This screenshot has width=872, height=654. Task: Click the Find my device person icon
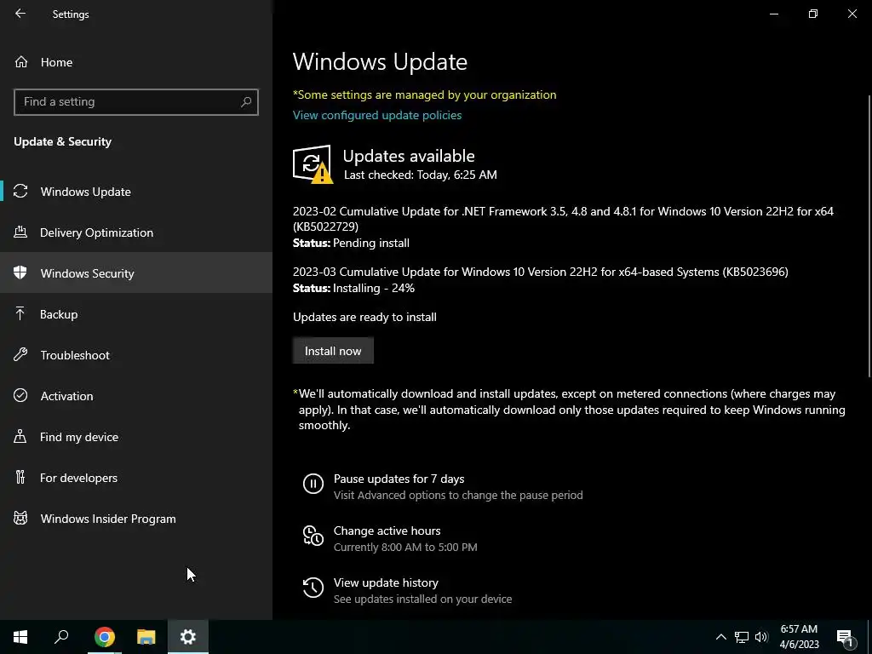(x=20, y=436)
